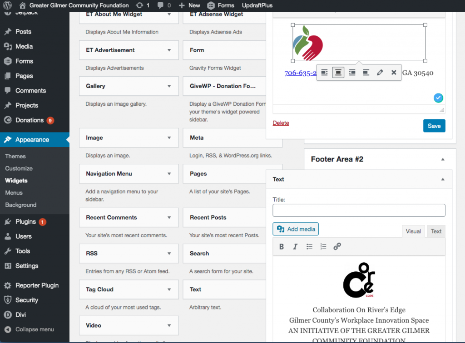Select the Form Gravity Forms widget
Screen dimensions: 465x343
[x=224, y=50]
